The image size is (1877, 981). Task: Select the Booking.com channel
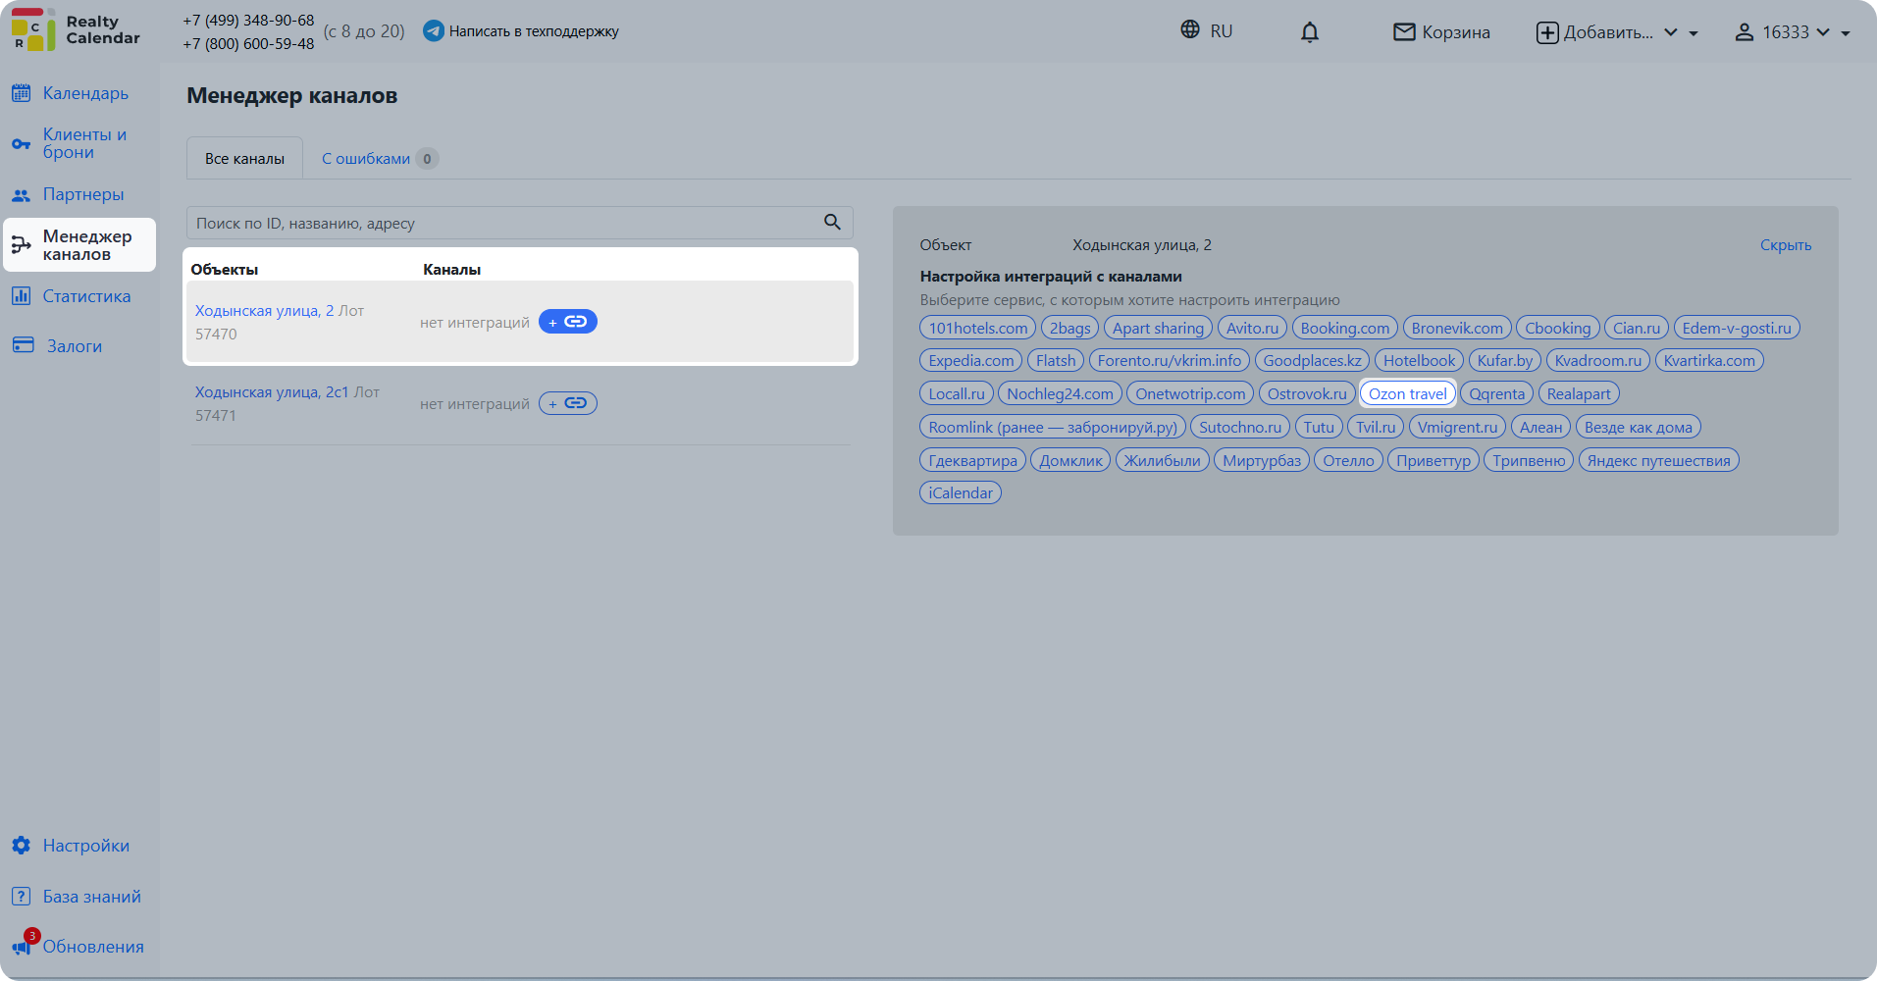1345,328
